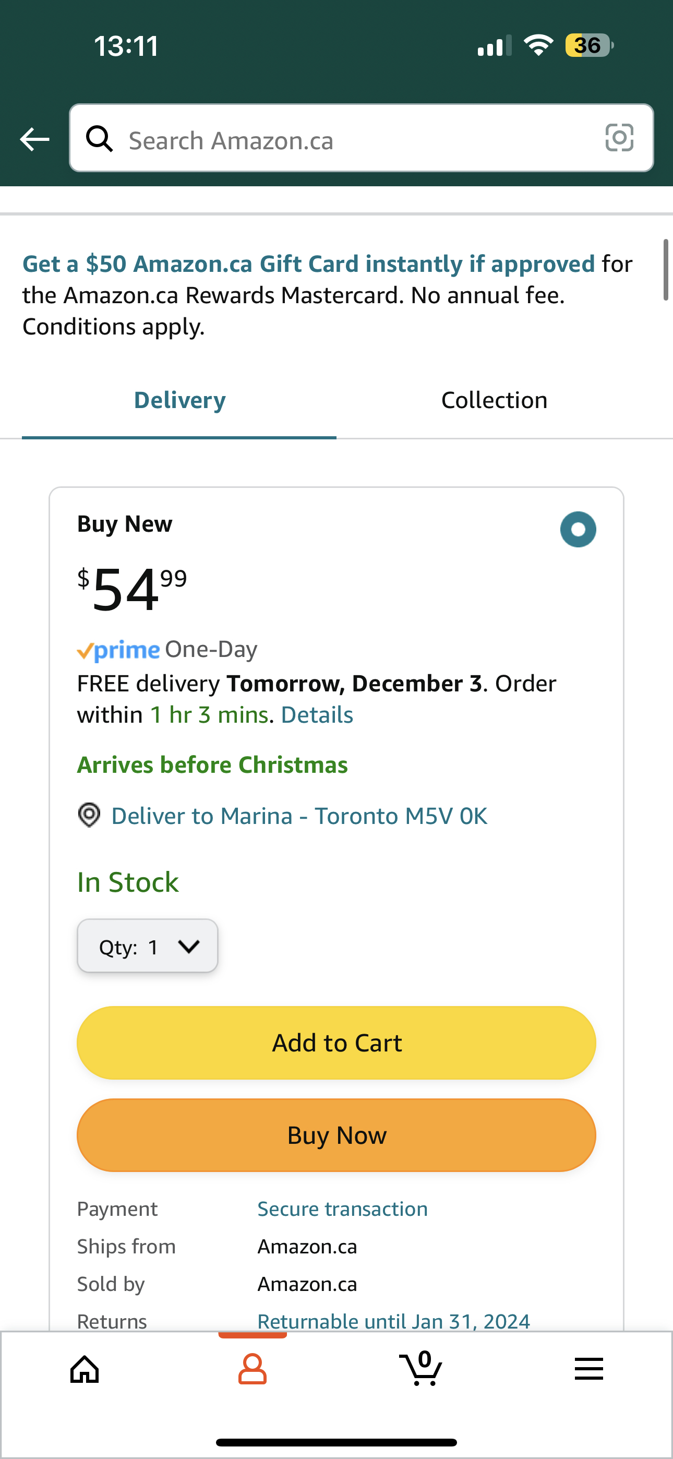Image resolution: width=673 pixels, height=1459 pixels.
Task: Open camera lens search icon
Action: pyautogui.click(x=619, y=138)
